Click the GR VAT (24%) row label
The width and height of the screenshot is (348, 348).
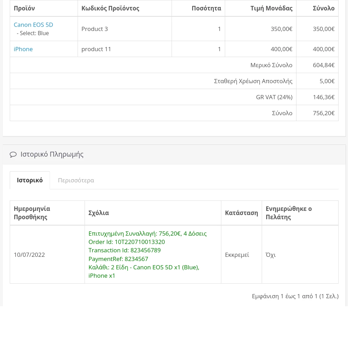[274, 97]
